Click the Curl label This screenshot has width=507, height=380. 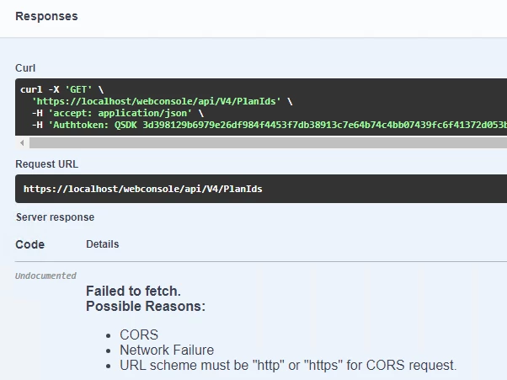(25, 67)
